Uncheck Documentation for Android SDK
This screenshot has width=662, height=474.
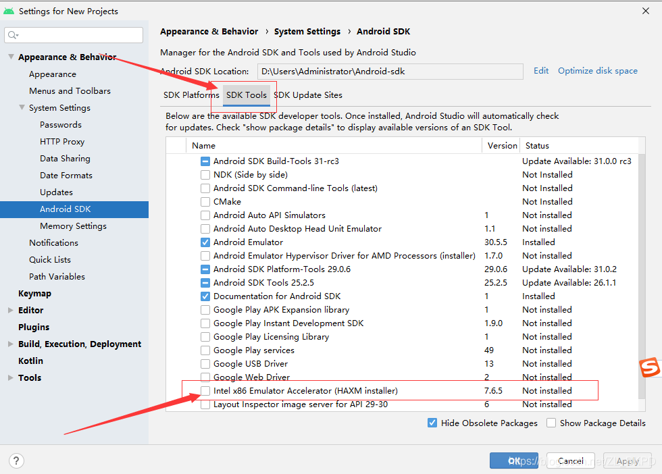click(205, 296)
